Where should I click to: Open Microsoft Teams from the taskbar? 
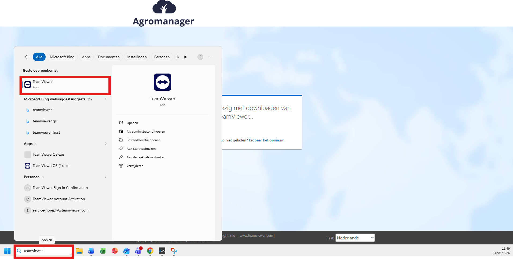pyautogui.click(x=138, y=251)
